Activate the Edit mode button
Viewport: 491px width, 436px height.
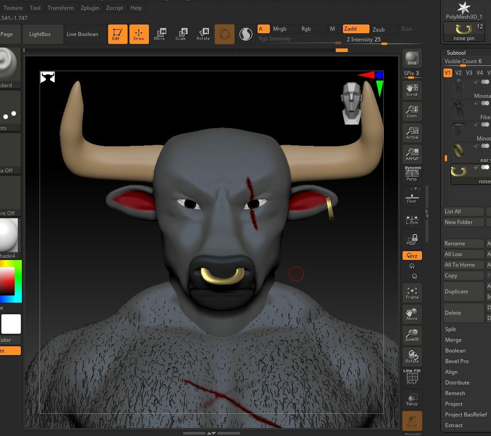(117, 34)
